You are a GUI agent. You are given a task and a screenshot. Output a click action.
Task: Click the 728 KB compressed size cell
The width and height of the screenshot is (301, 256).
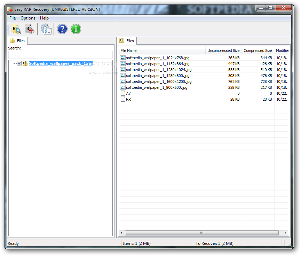pos(266,82)
